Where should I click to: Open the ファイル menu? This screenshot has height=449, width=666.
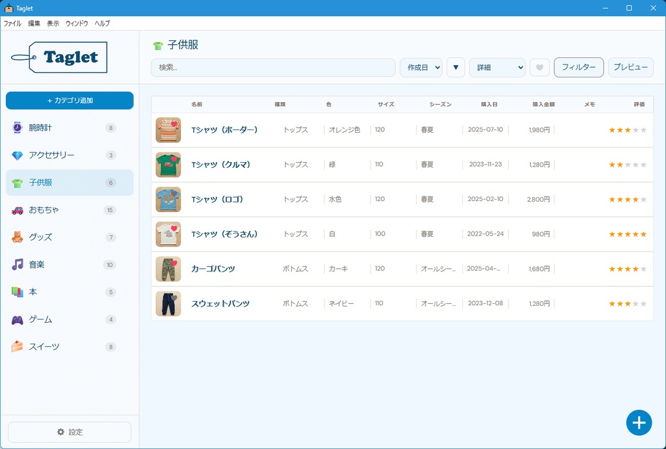tap(12, 23)
